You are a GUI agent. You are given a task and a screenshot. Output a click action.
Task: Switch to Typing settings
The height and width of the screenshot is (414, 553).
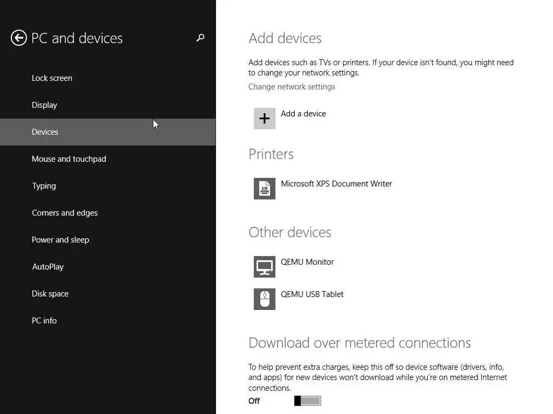(44, 186)
